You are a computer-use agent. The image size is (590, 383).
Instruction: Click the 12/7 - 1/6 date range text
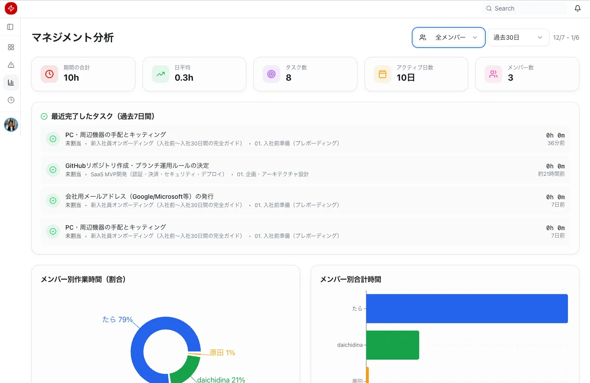coord(566,37)
